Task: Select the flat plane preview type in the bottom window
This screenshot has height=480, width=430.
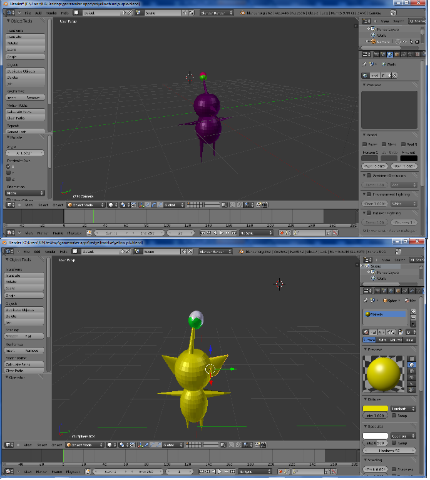Action: point(411,359)
